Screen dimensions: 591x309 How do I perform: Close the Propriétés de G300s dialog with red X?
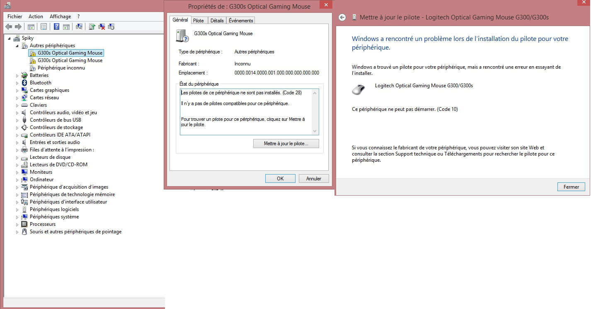click(x=326, y=5)
